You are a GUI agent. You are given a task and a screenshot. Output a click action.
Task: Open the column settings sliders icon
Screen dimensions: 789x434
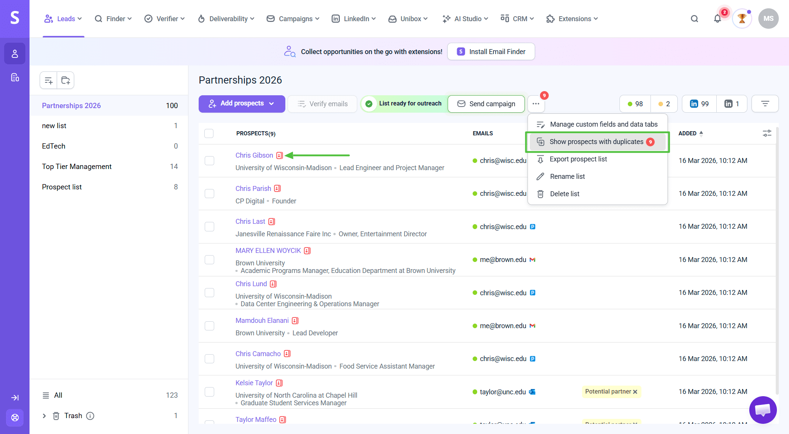click(767, 133)
